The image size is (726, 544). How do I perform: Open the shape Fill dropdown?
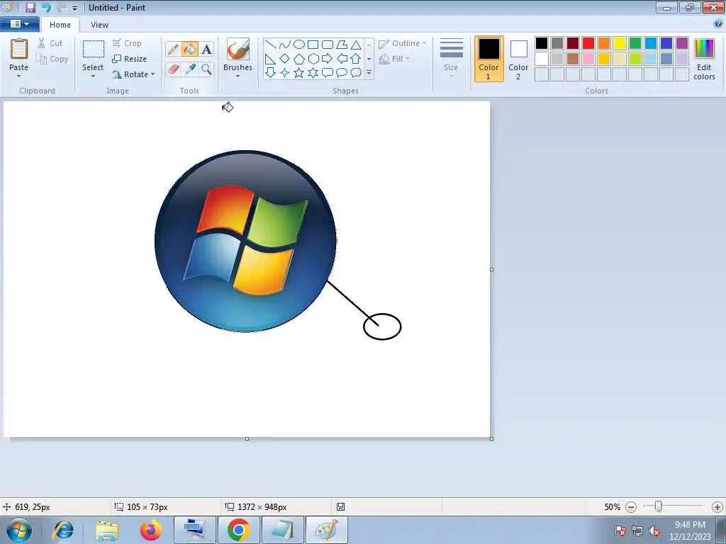coord(394,59)
